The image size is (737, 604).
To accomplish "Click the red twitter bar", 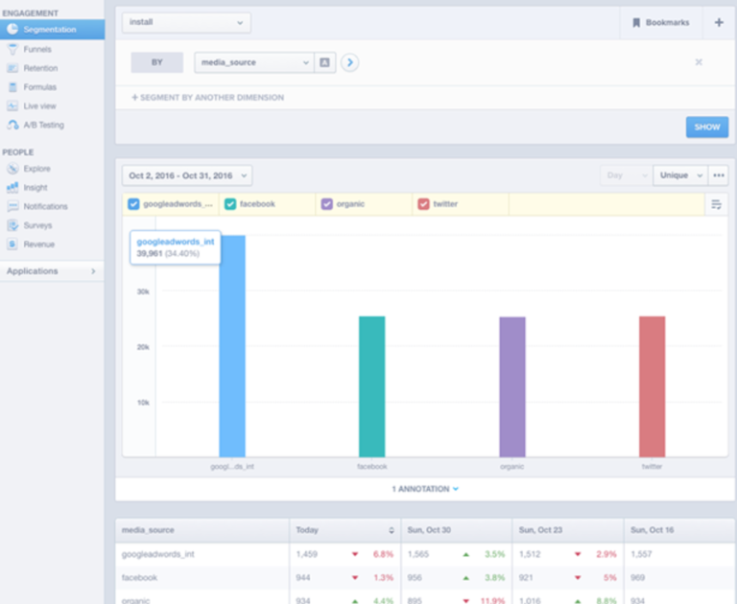I will click(x=652, y=386).
